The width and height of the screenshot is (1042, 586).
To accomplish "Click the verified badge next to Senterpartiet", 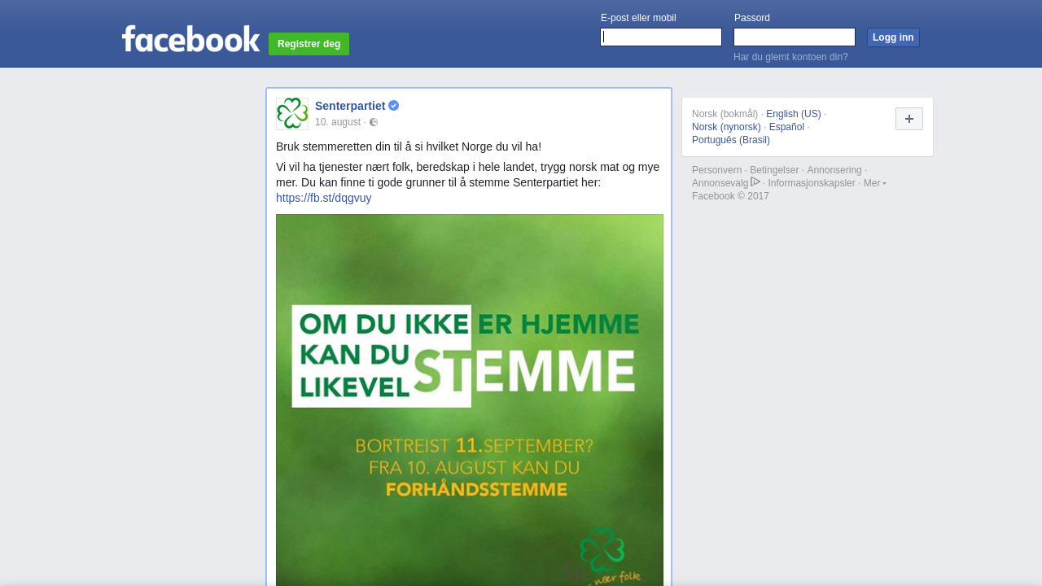I will 394,106.
